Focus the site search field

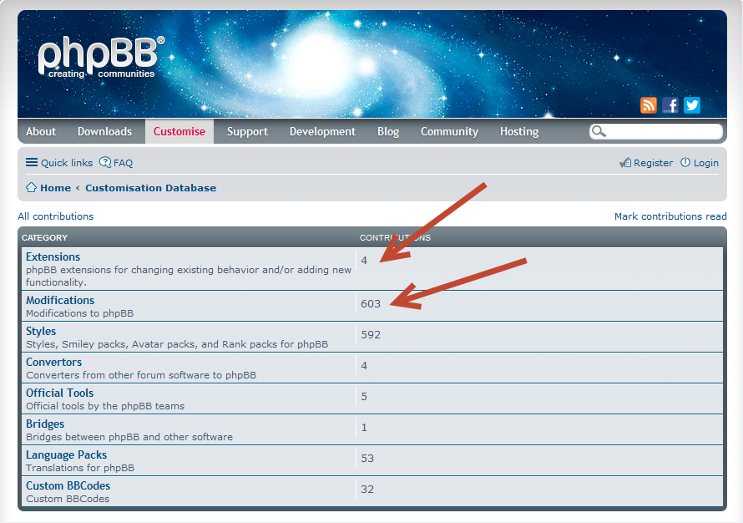656,131
